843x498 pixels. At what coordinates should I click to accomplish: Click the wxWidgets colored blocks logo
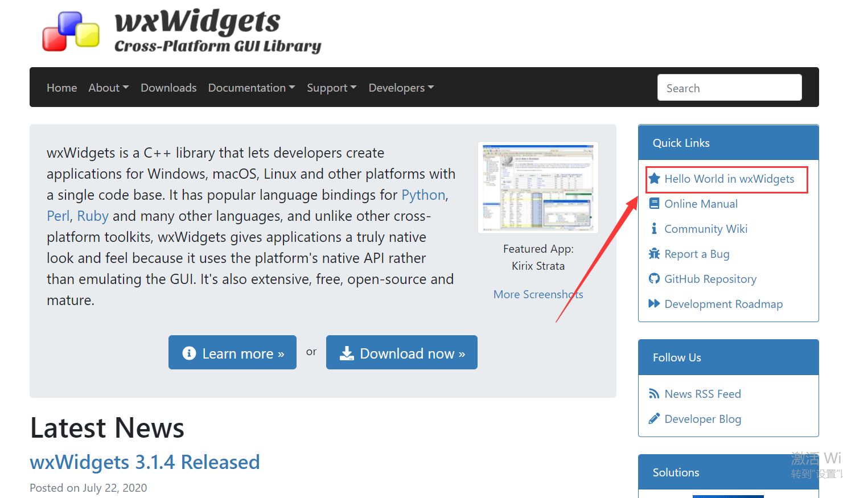pyautogui.click(x=71, y=31)
